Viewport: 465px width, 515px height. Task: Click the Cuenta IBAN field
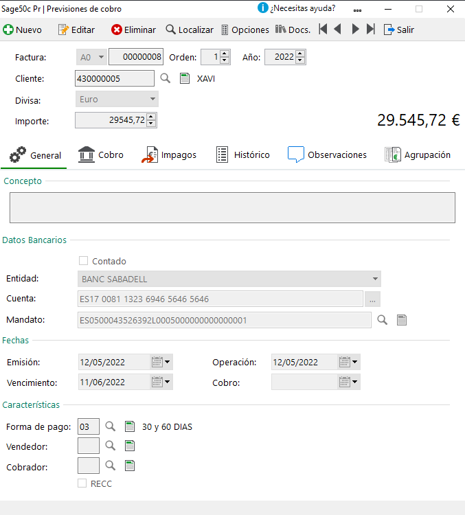[x=220, y=299]
